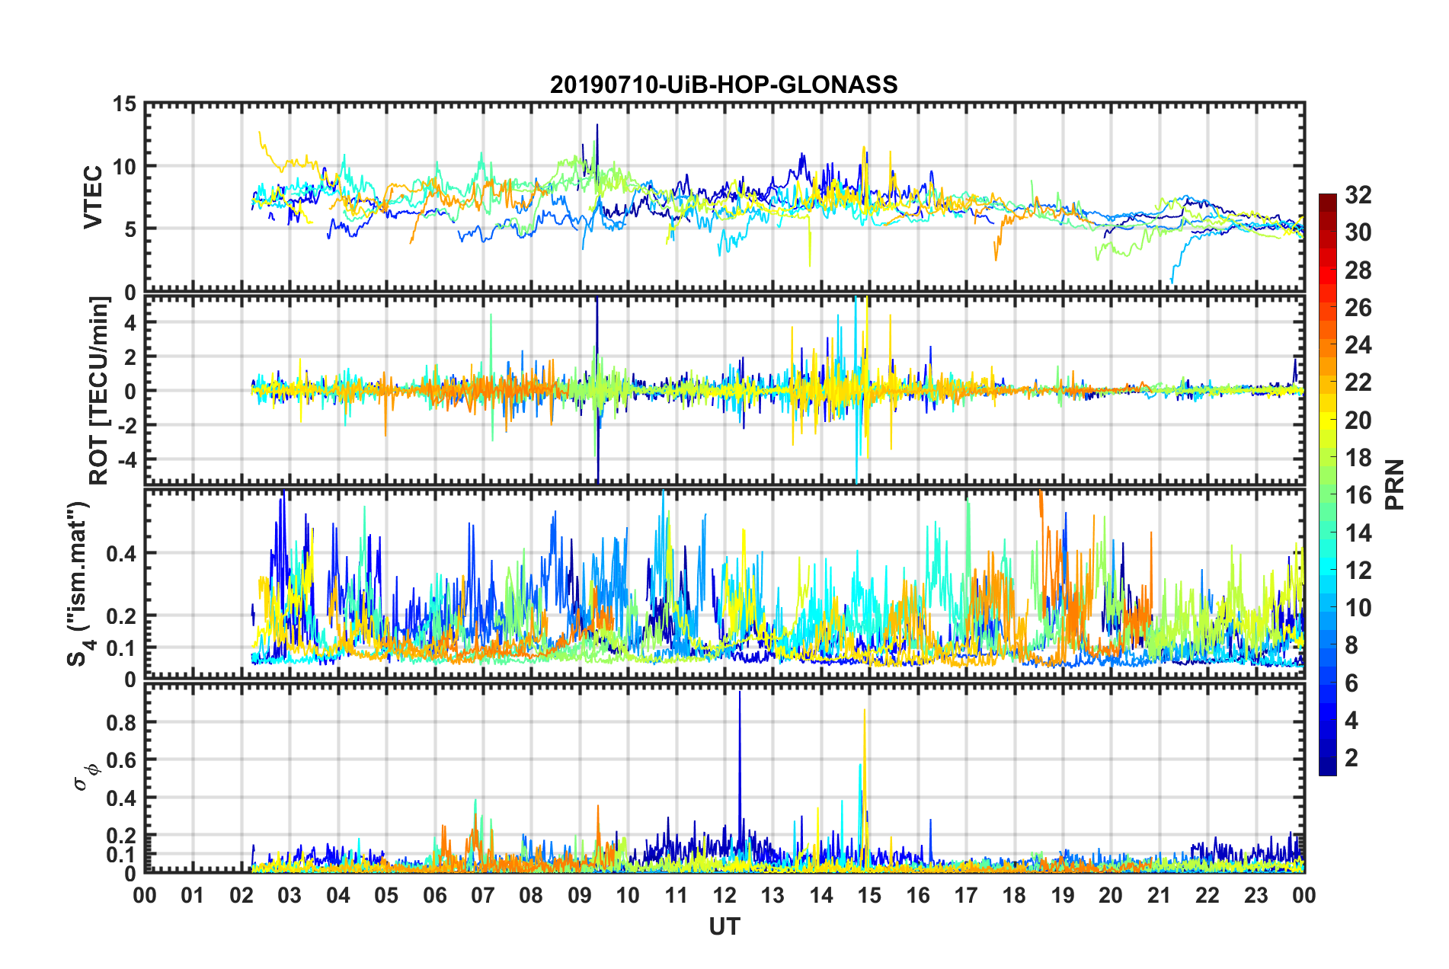Click the 21 hour tick on the UT axis

[1160, 895]
